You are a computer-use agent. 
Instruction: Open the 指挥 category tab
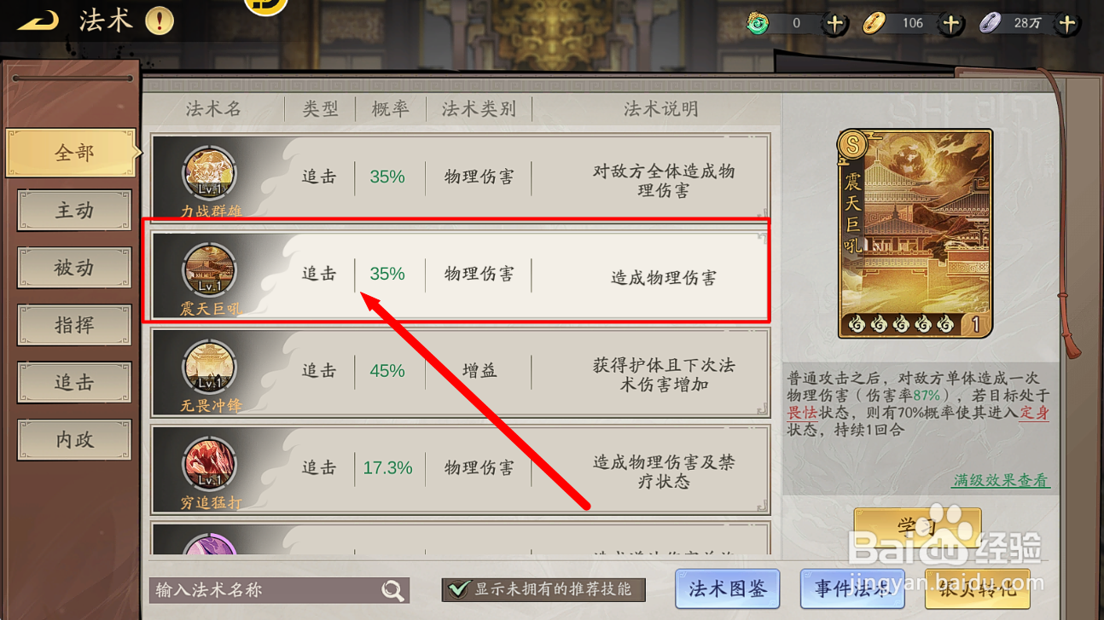coord(74,325)
